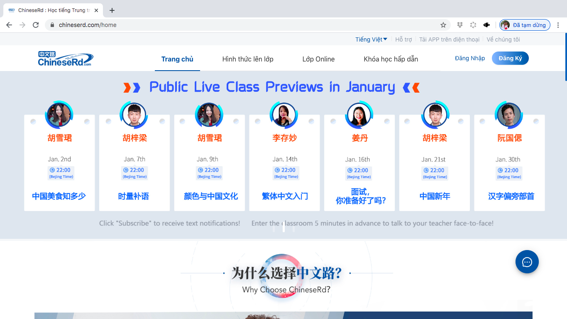The image size is (567, 319).
Task: Click the 中国美食知多少 class card
Action: pos(59,196)
